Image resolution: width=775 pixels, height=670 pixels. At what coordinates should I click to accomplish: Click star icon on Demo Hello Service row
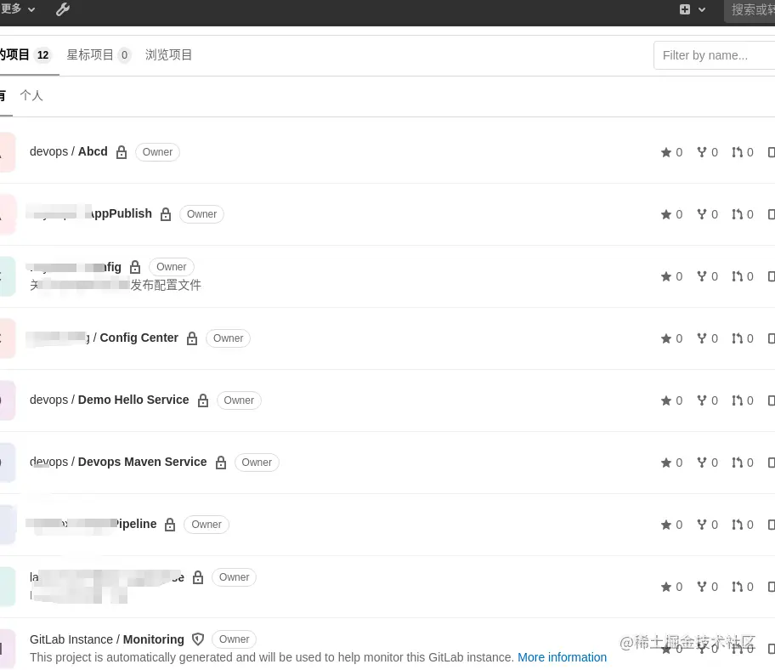pyautogui.click(x=666, y=400)
